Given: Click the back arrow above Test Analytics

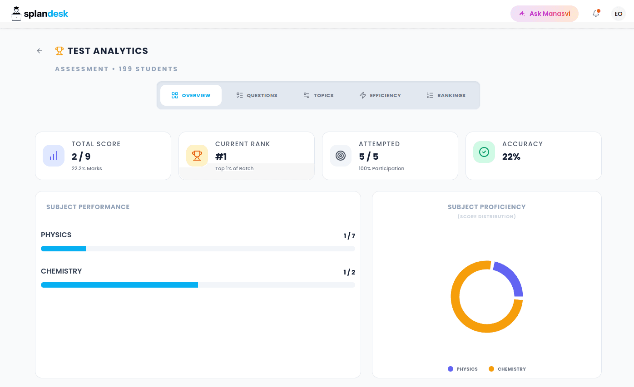Looking at the screenshot, I should (39, 51).
